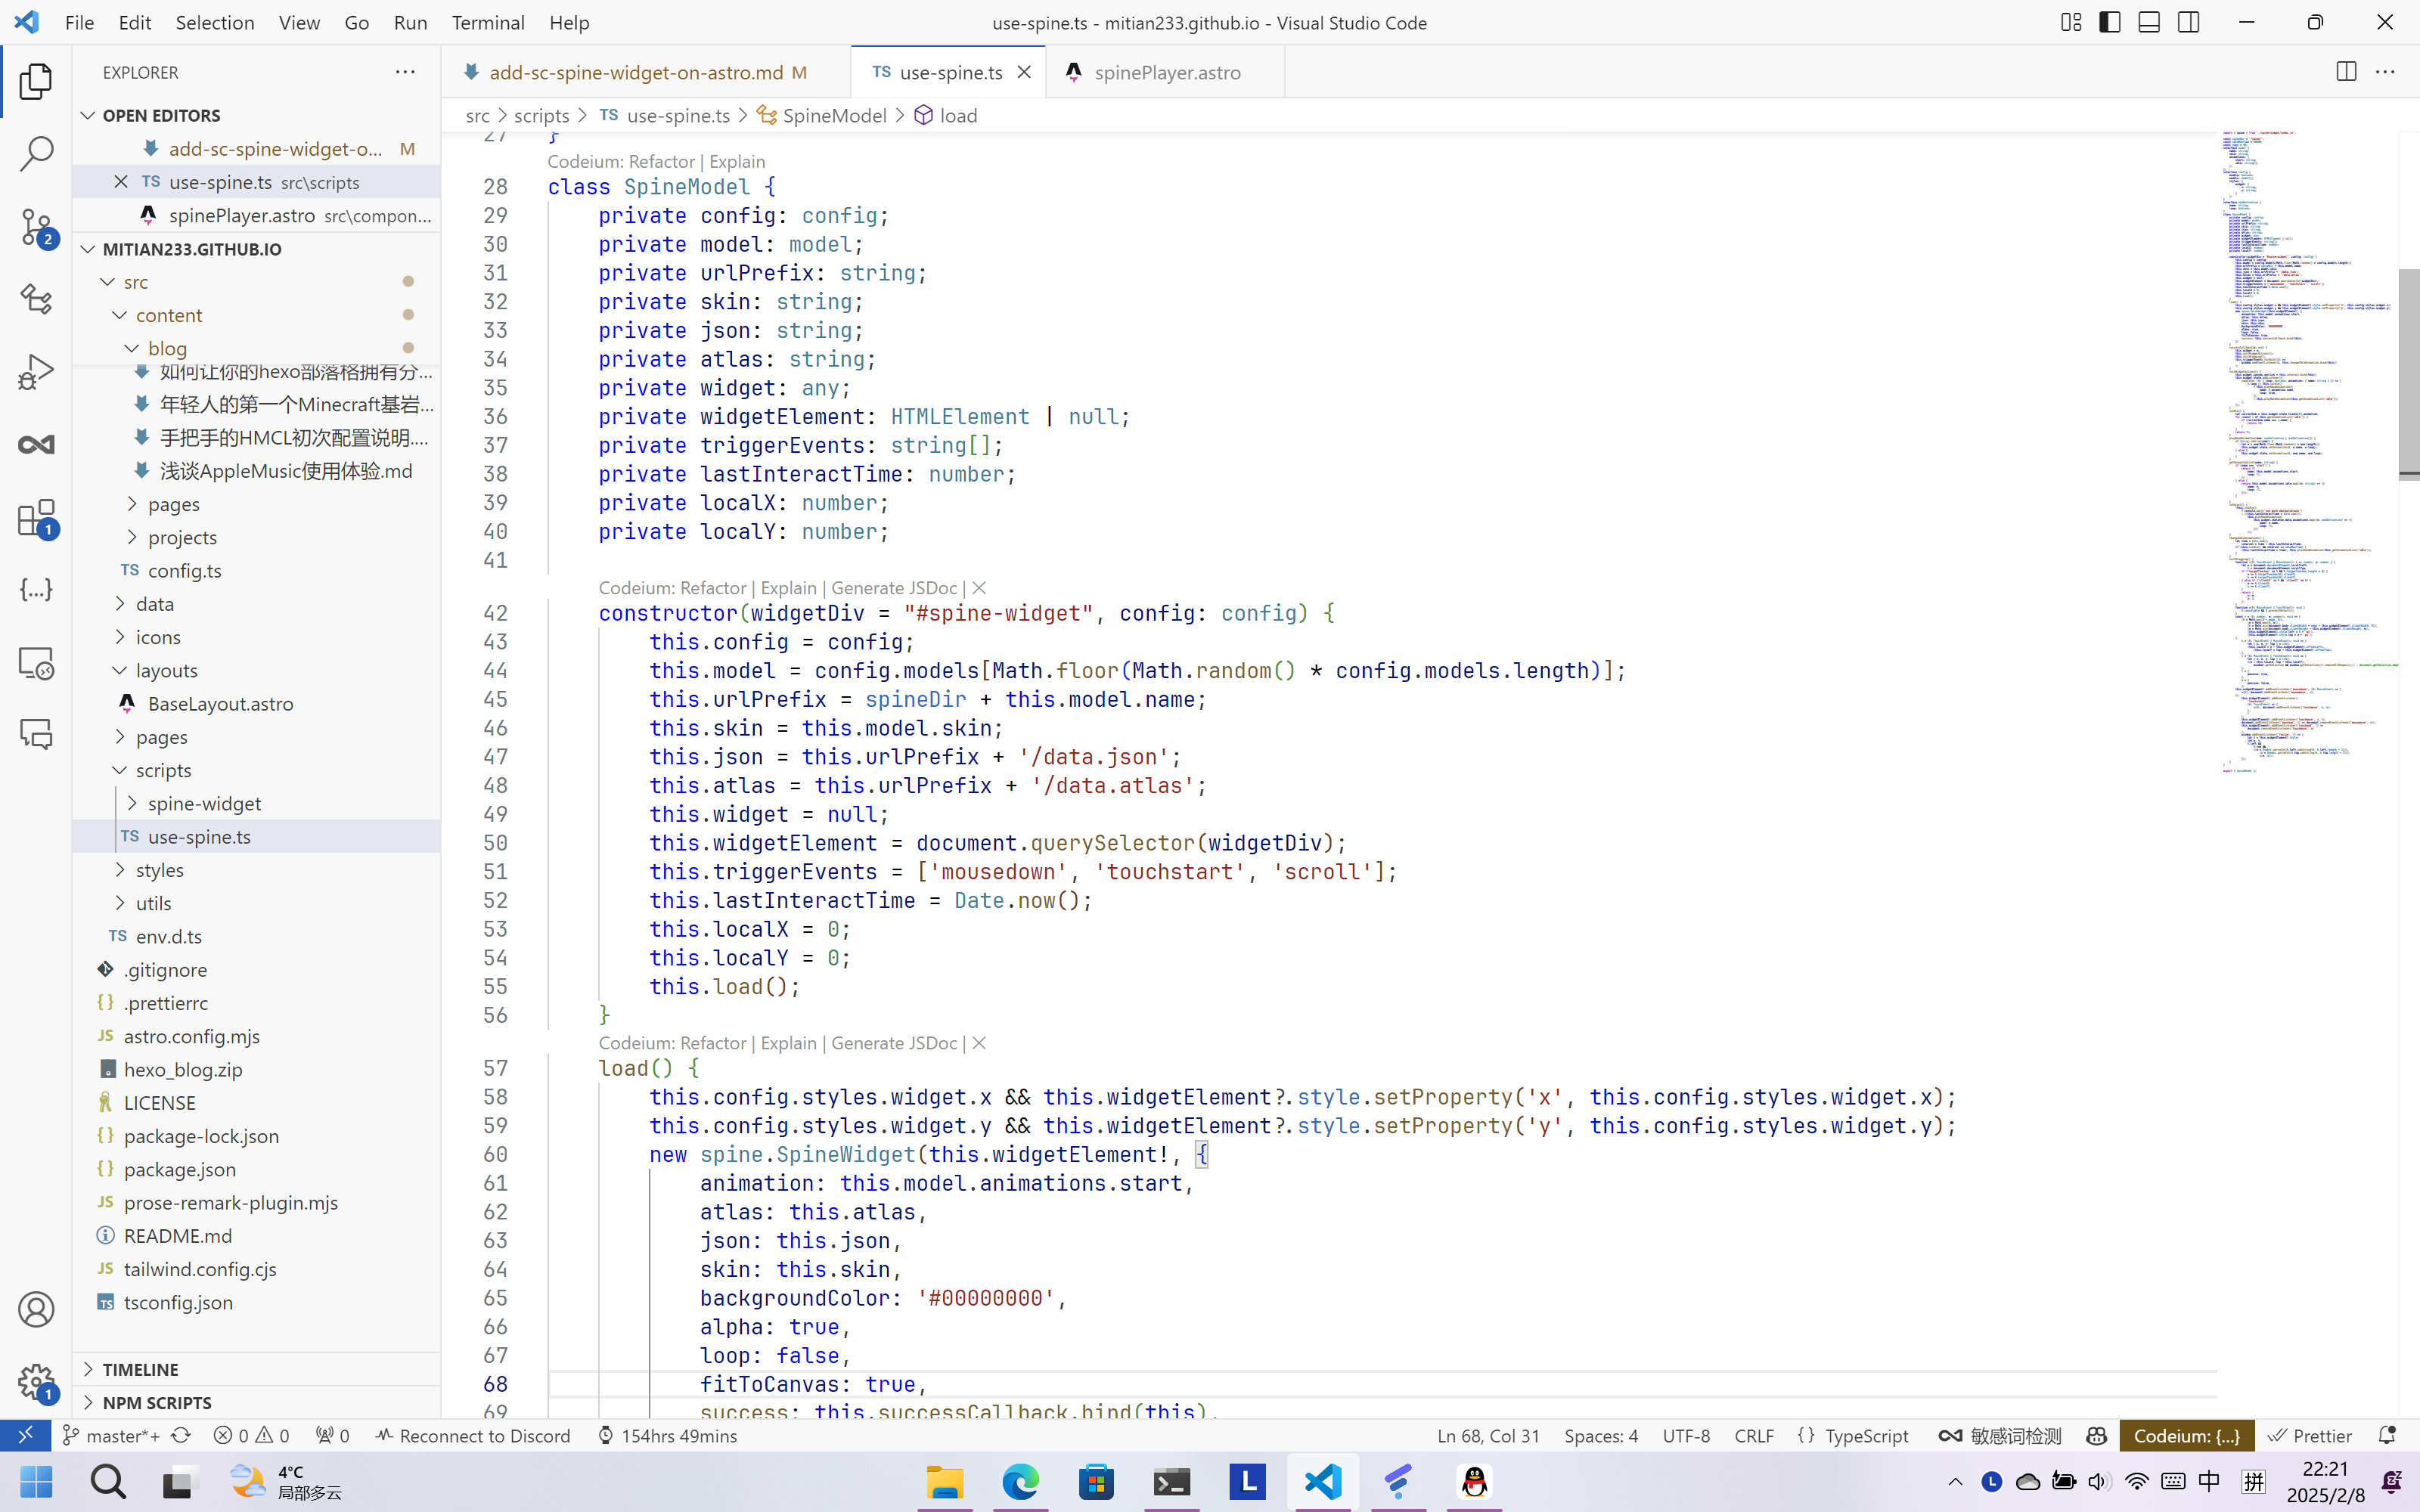Open the File menu
Image resolution: width=2420 pixels, height=1512 pixels.
(x=79, y=22)
